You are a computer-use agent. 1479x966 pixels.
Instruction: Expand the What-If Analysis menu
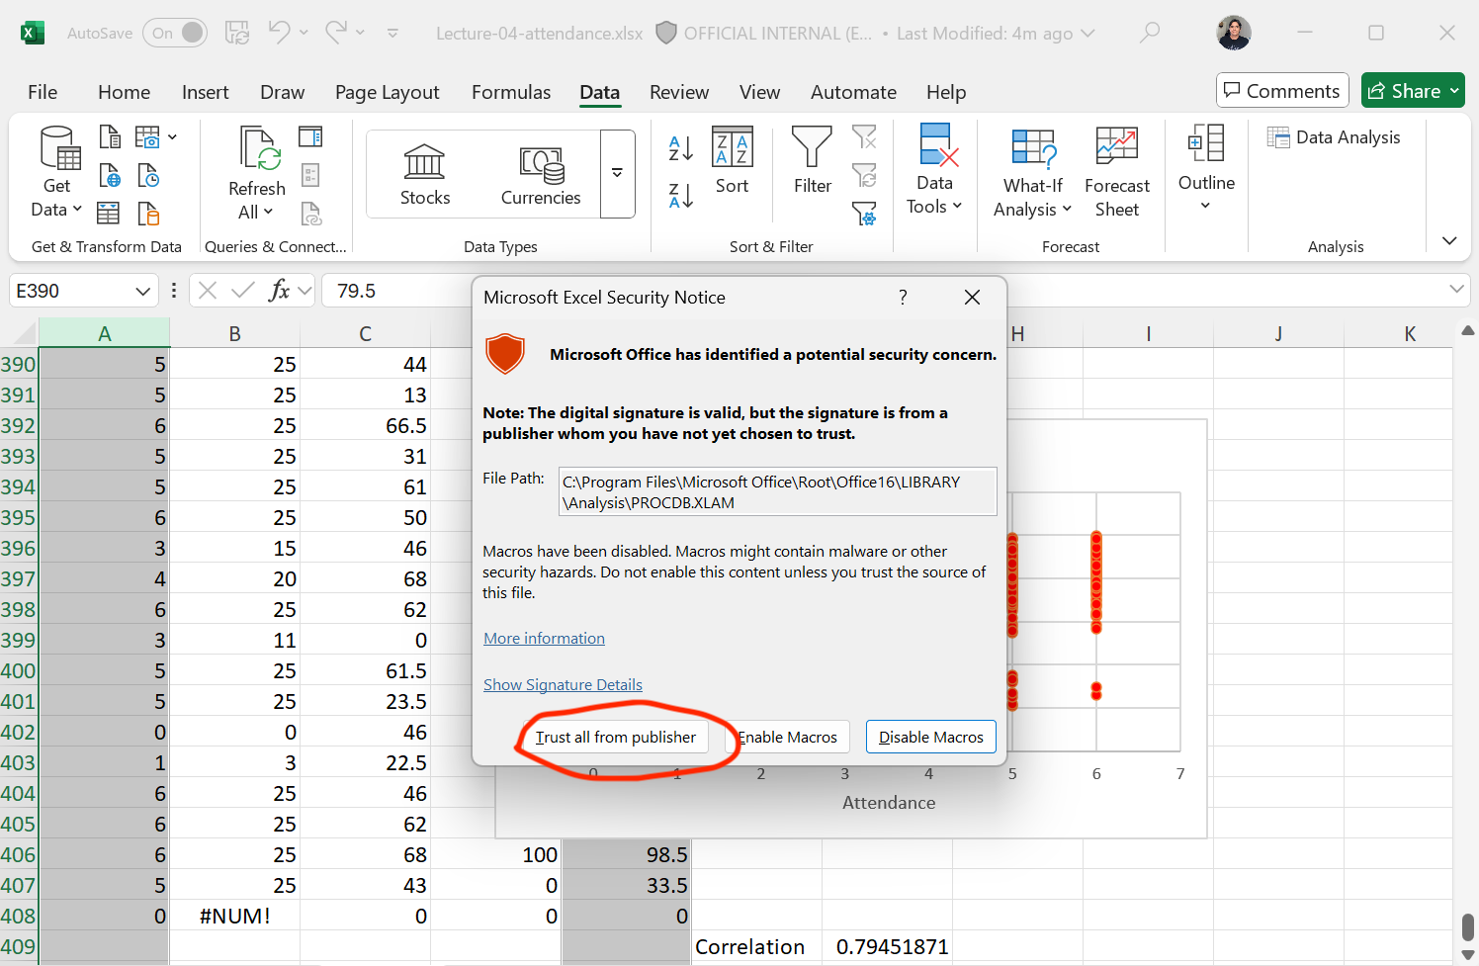point(1032,172)
